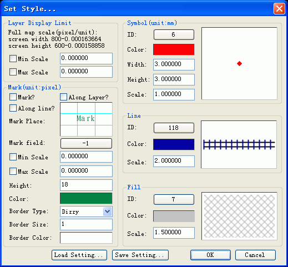Click the Symbol Width input field

click(x=174, y=64)
